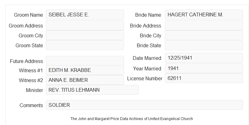Click the Groom Name field
This screenshot has height=125, width=249.
[x=85, y=15]
